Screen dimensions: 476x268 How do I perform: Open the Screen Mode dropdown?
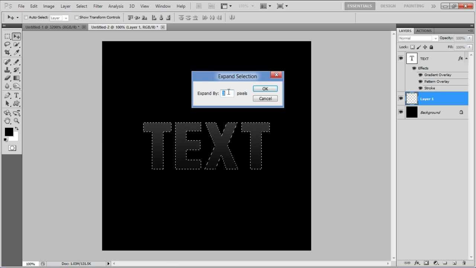pos(282,6)
